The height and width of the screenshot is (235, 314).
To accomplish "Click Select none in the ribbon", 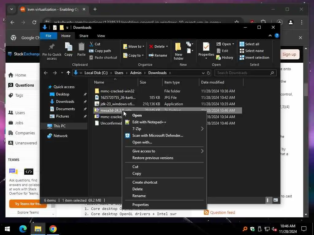I will (x=252, y=51).
